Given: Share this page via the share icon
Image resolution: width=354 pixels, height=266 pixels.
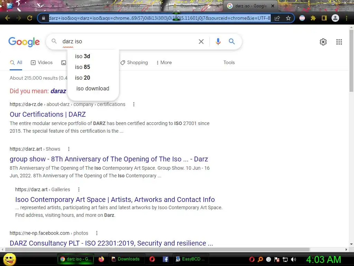Looking at the screenshot, I should [x=277, y=18].
